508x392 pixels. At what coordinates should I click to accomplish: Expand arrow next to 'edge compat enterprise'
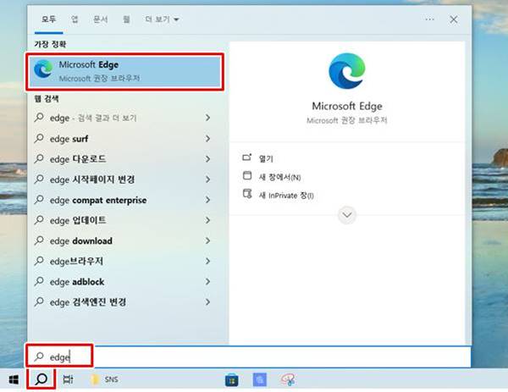tap(207, 200)
